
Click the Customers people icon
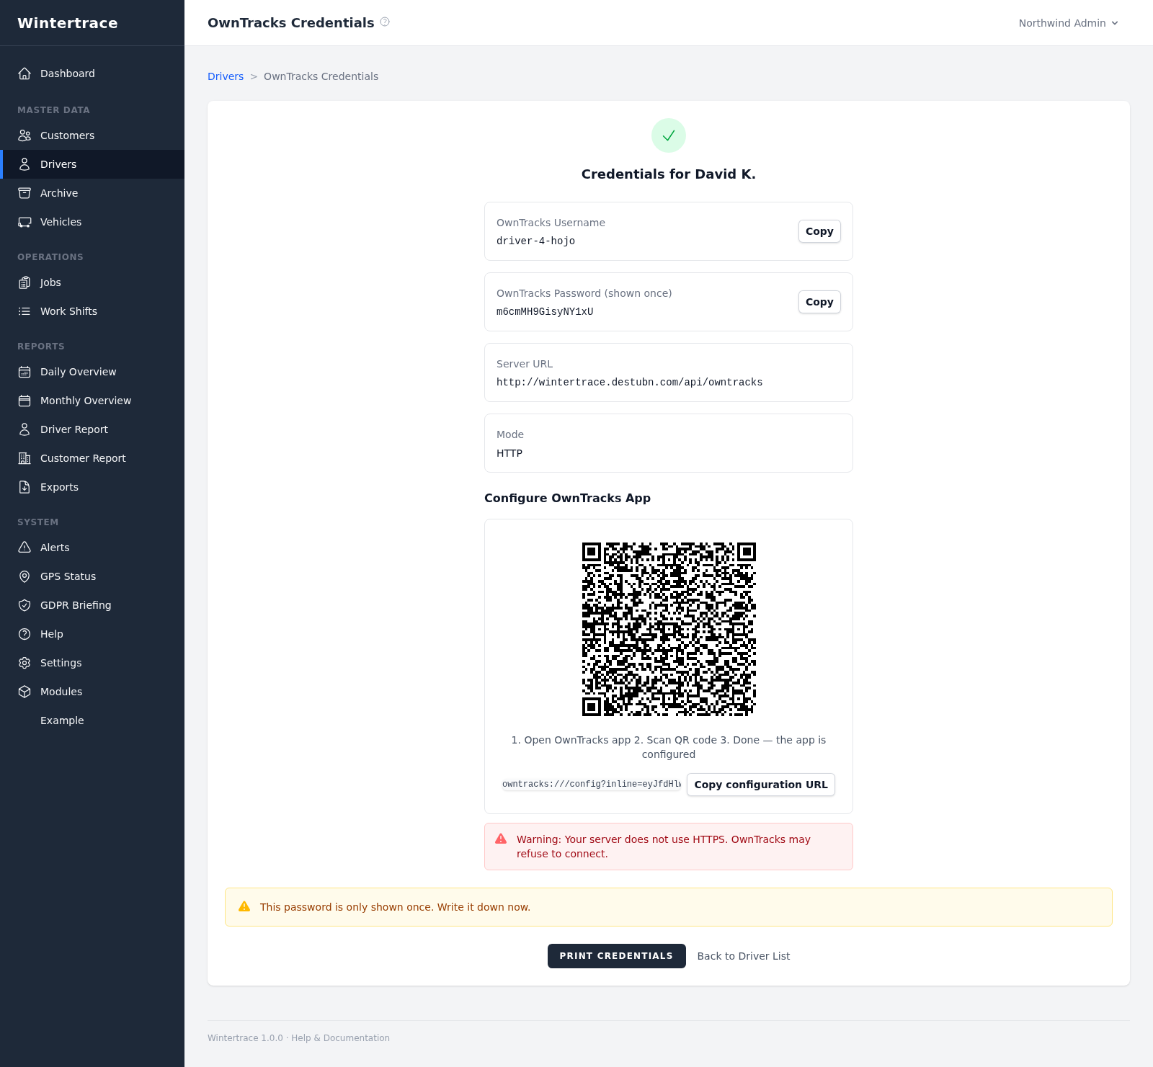25,135
